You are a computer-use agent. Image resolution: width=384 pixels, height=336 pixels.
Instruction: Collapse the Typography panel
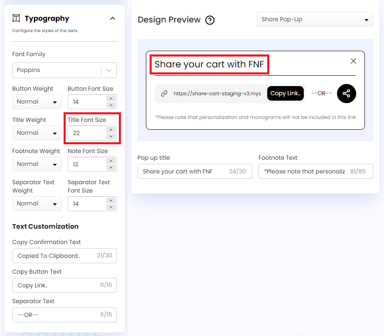pos(112,18)
